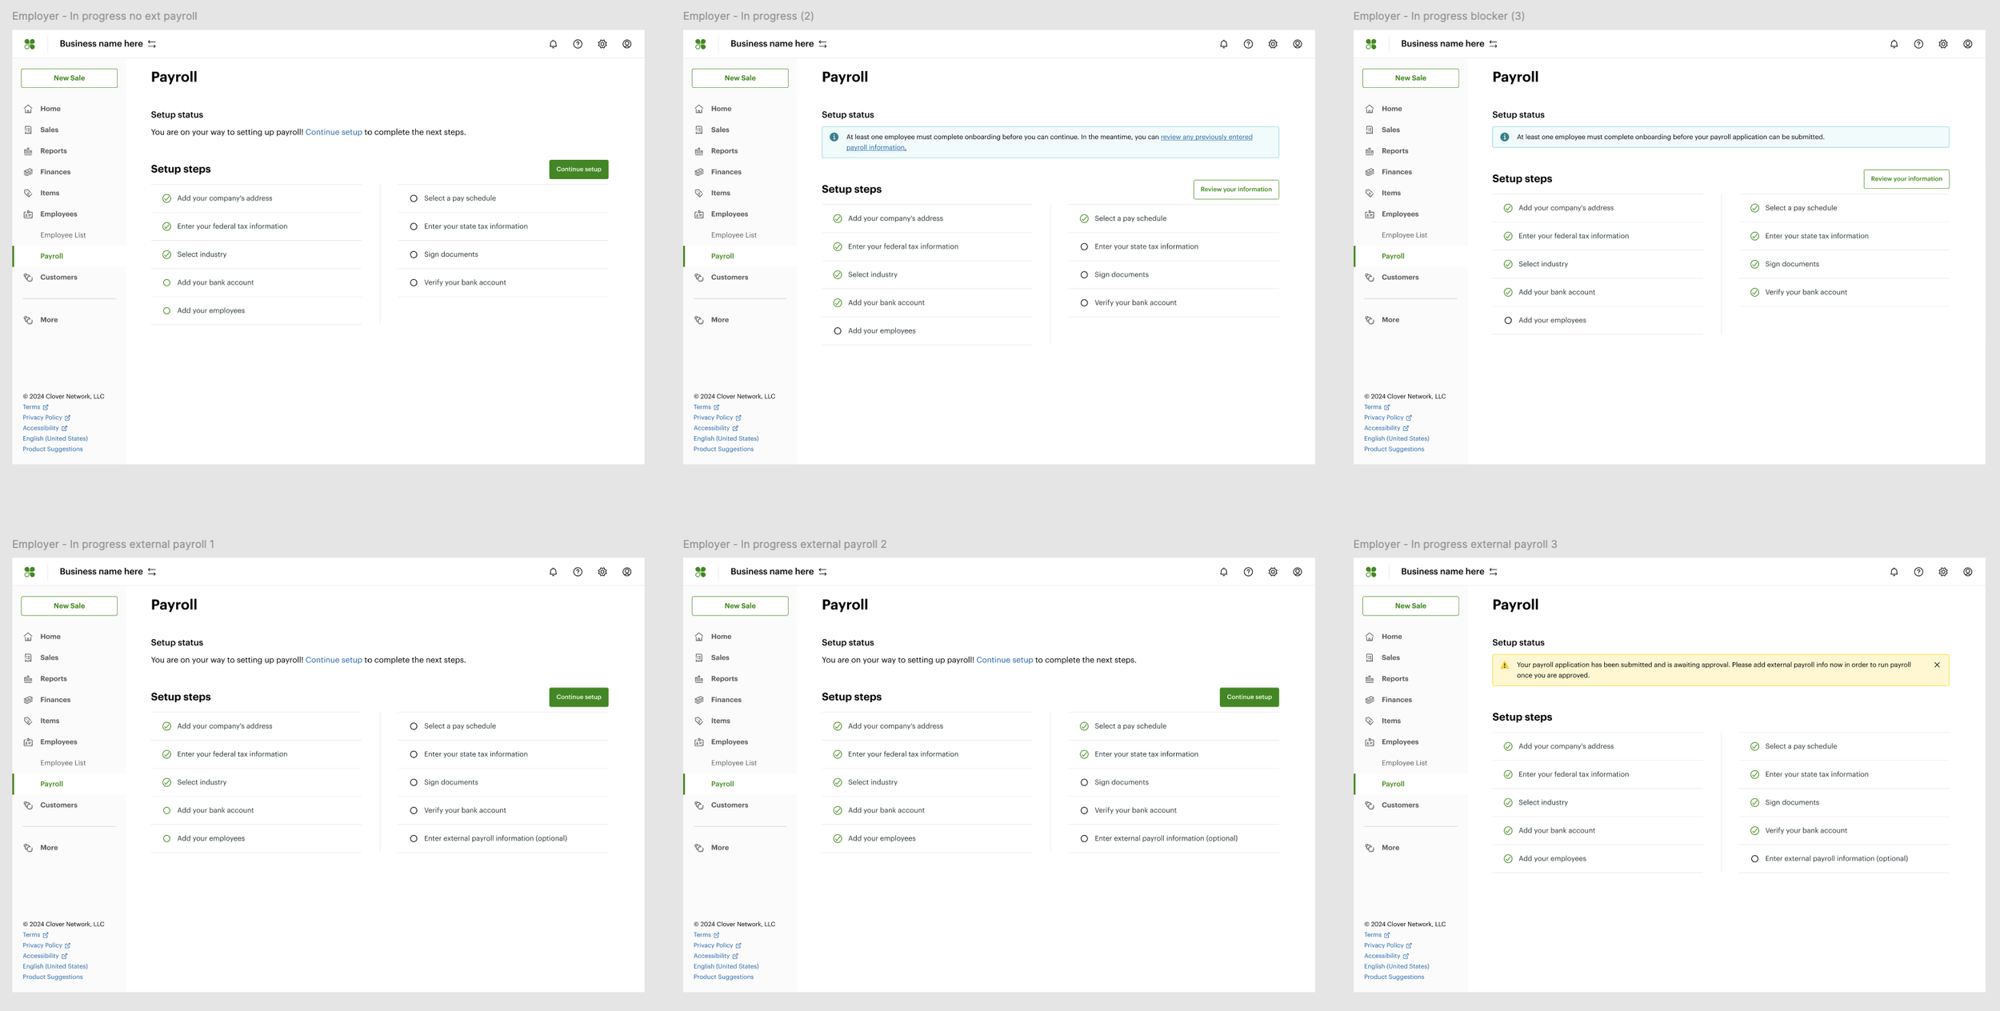This screenshot has width=2000, height=1011.
Task: Open Employee List in 'external payroll 2' sidebar
Action: tap(734, 763)
